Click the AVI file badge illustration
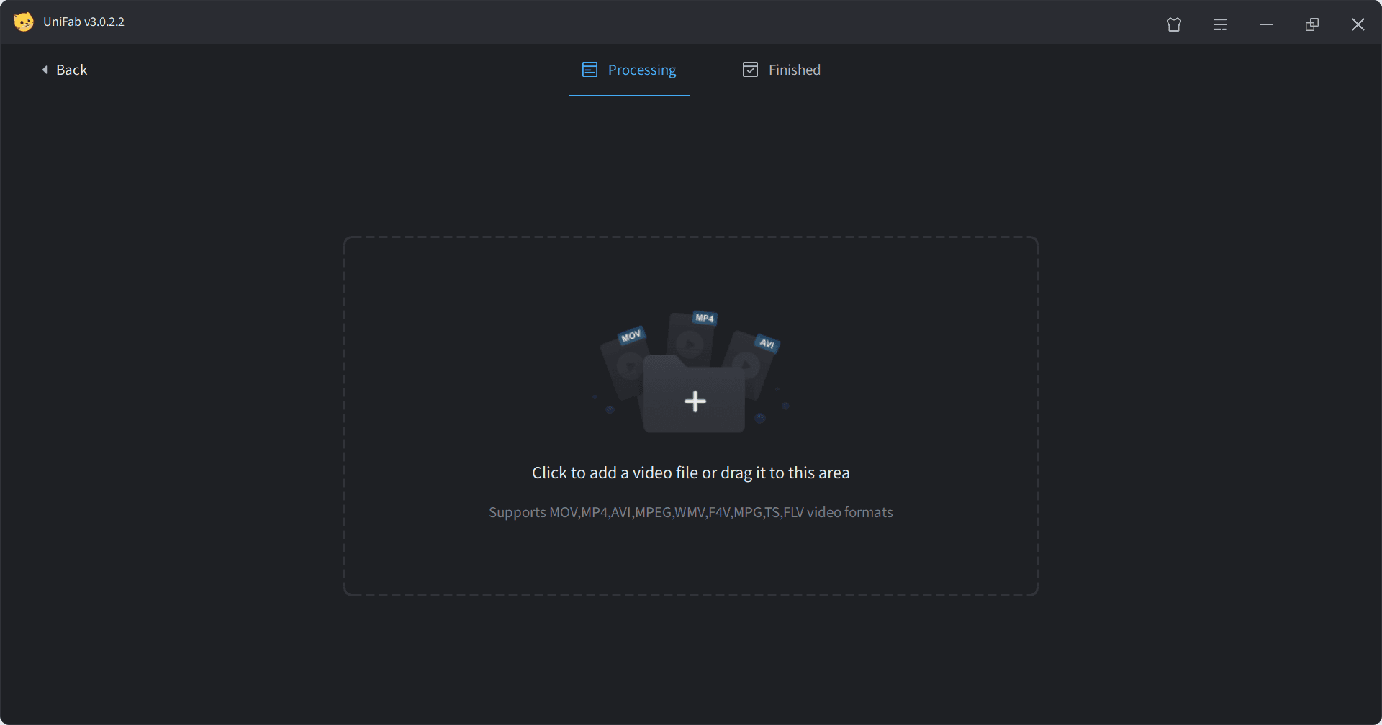1382x725 pixels. pos(767,343)
